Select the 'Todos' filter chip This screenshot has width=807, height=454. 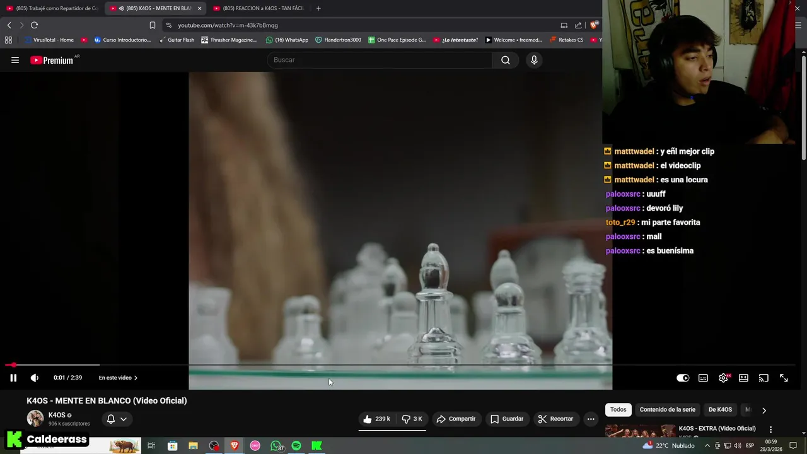pos(618,410)
